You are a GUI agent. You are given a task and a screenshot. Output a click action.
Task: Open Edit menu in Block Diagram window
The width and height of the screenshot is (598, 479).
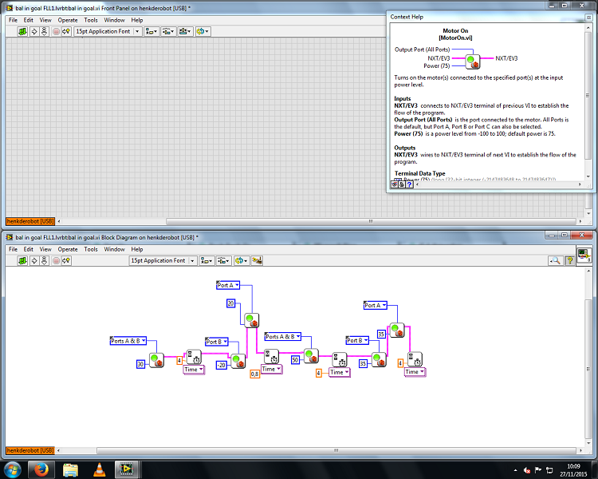[x=28, y=249]
